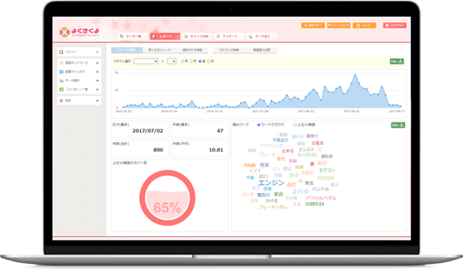Click the アクセルペダル word in cloud
Screen dimensions: 463x270
pyautogui.click(x=321, y=198)
